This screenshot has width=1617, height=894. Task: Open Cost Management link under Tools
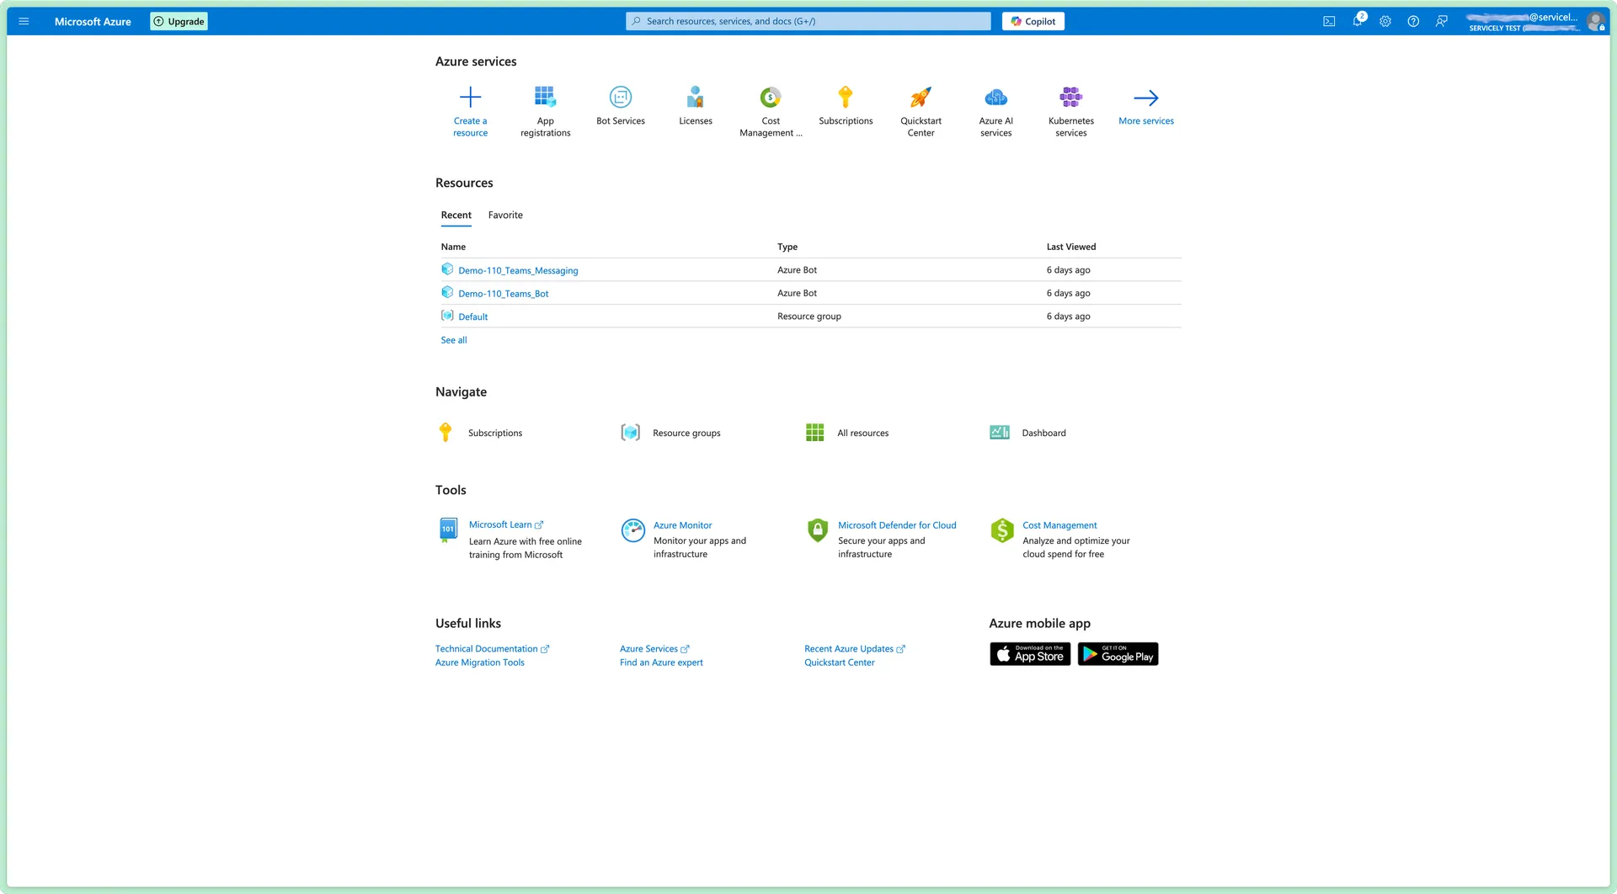pyautogui.click(x=1059, y=525)
